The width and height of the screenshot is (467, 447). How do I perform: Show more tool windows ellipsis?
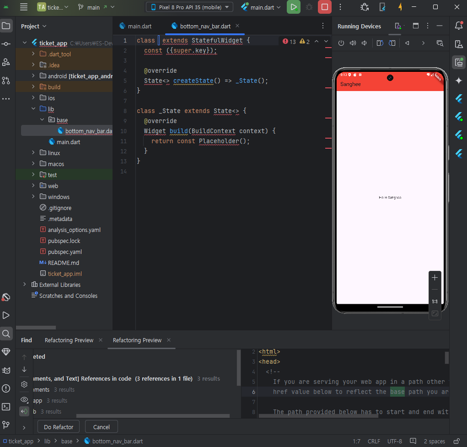(x=6, y=99)
